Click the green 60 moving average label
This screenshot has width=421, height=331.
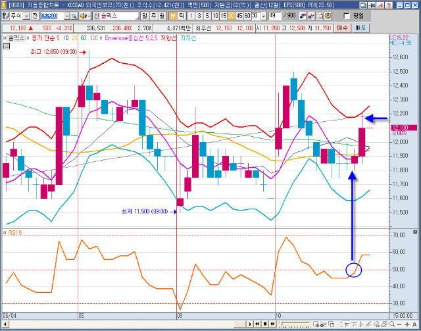tap(84, 38)
